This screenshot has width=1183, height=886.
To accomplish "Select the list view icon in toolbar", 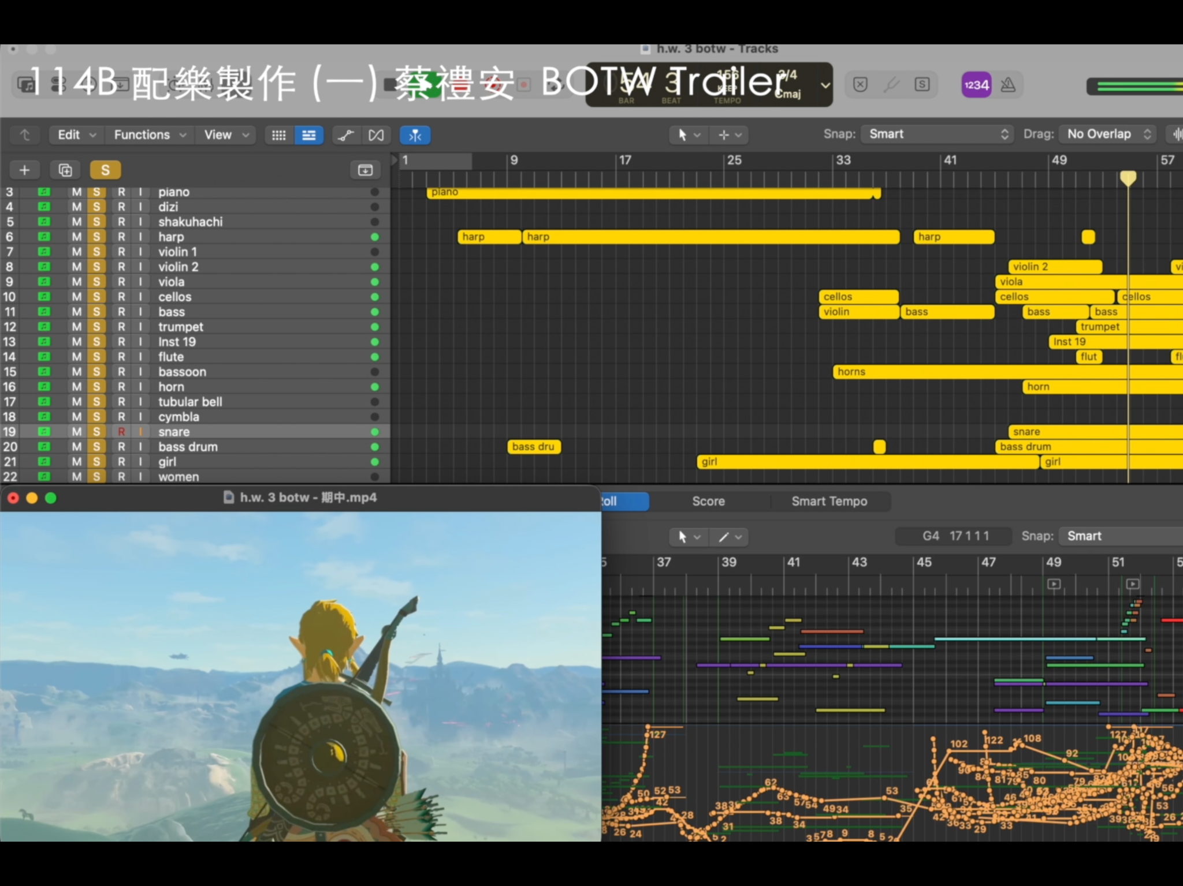I will 309,135.
